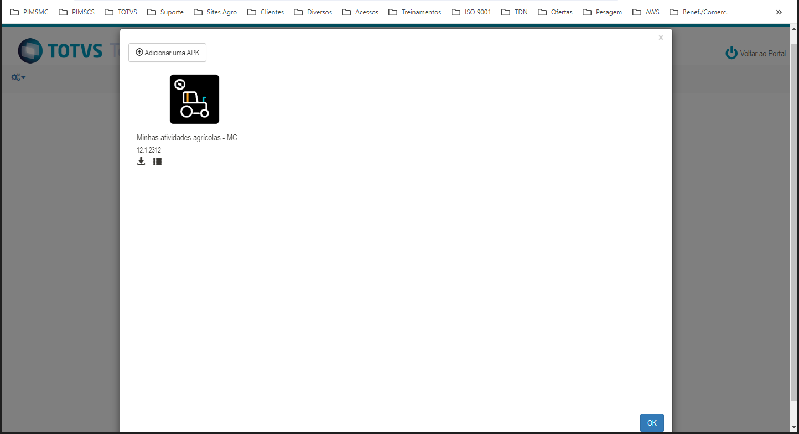Open the TDN bookmarks folder
Screen dimensions: 799x434
click(515, 12)
